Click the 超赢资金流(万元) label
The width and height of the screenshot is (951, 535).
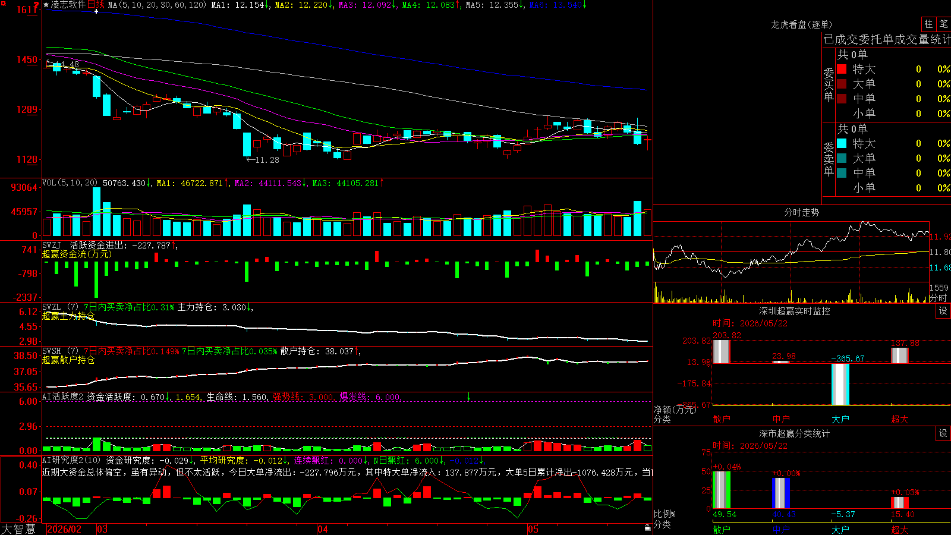[x=77, y=254]
